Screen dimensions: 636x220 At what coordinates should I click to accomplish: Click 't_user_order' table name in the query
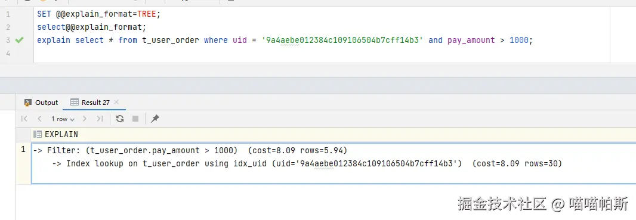point(171,40)
